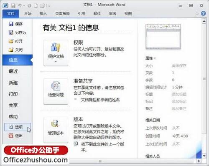Screen dimensions: 209x166
Task: Open the quick access toolbar customize arrow
Action: pos(49,5)
